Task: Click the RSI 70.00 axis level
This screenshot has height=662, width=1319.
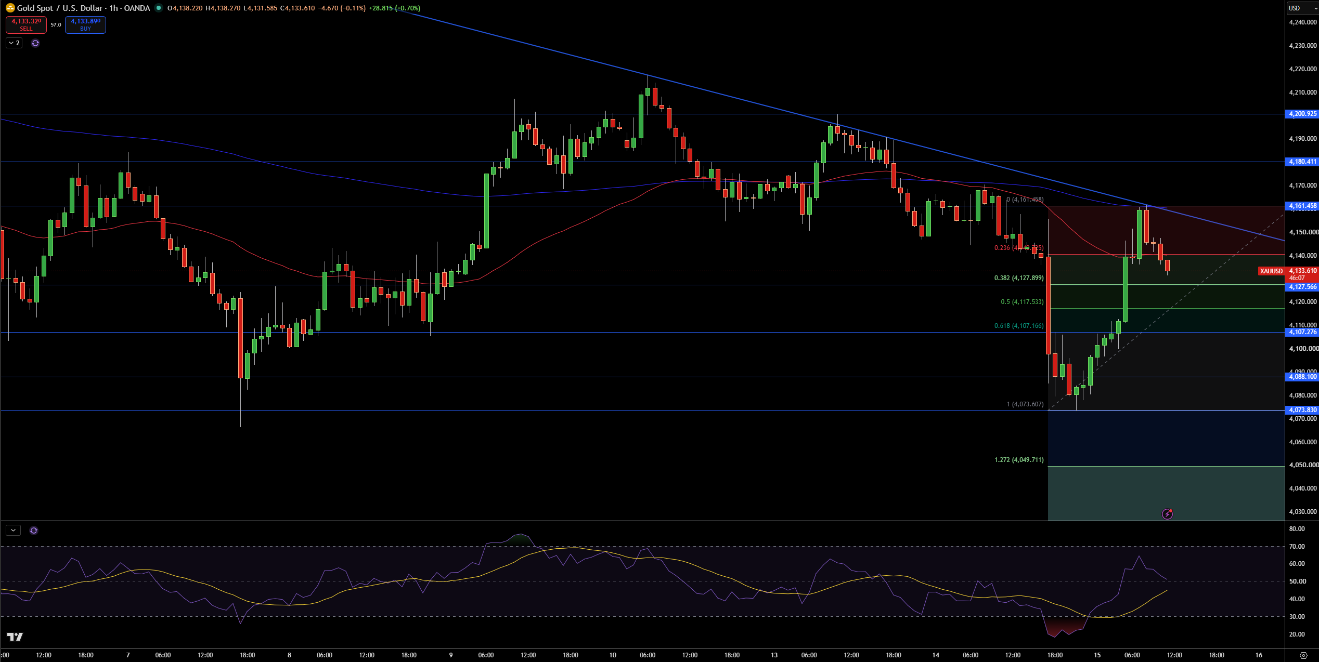Action: click(x=1297, y=546)
